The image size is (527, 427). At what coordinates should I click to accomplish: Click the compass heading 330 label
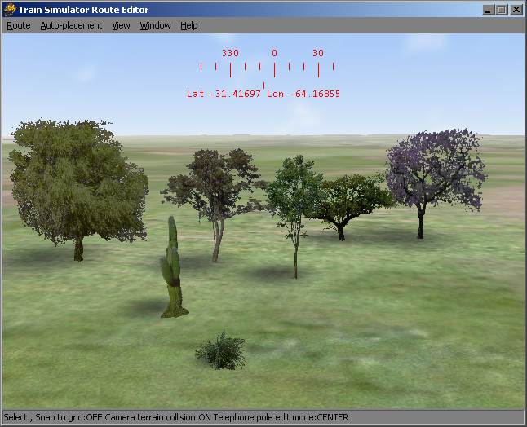click(231, 53)
